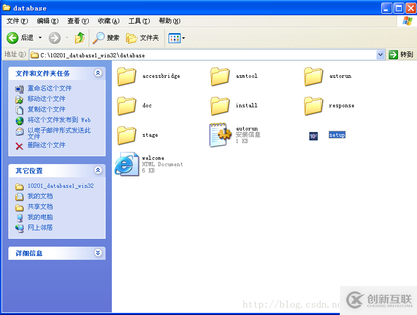Click the response folder name text
The image size is (417, 315).
click(341, 106)
